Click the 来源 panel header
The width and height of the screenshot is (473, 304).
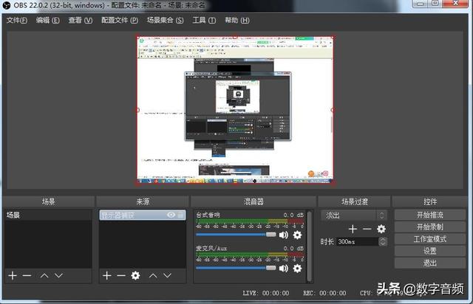click(x=143, y=201)
